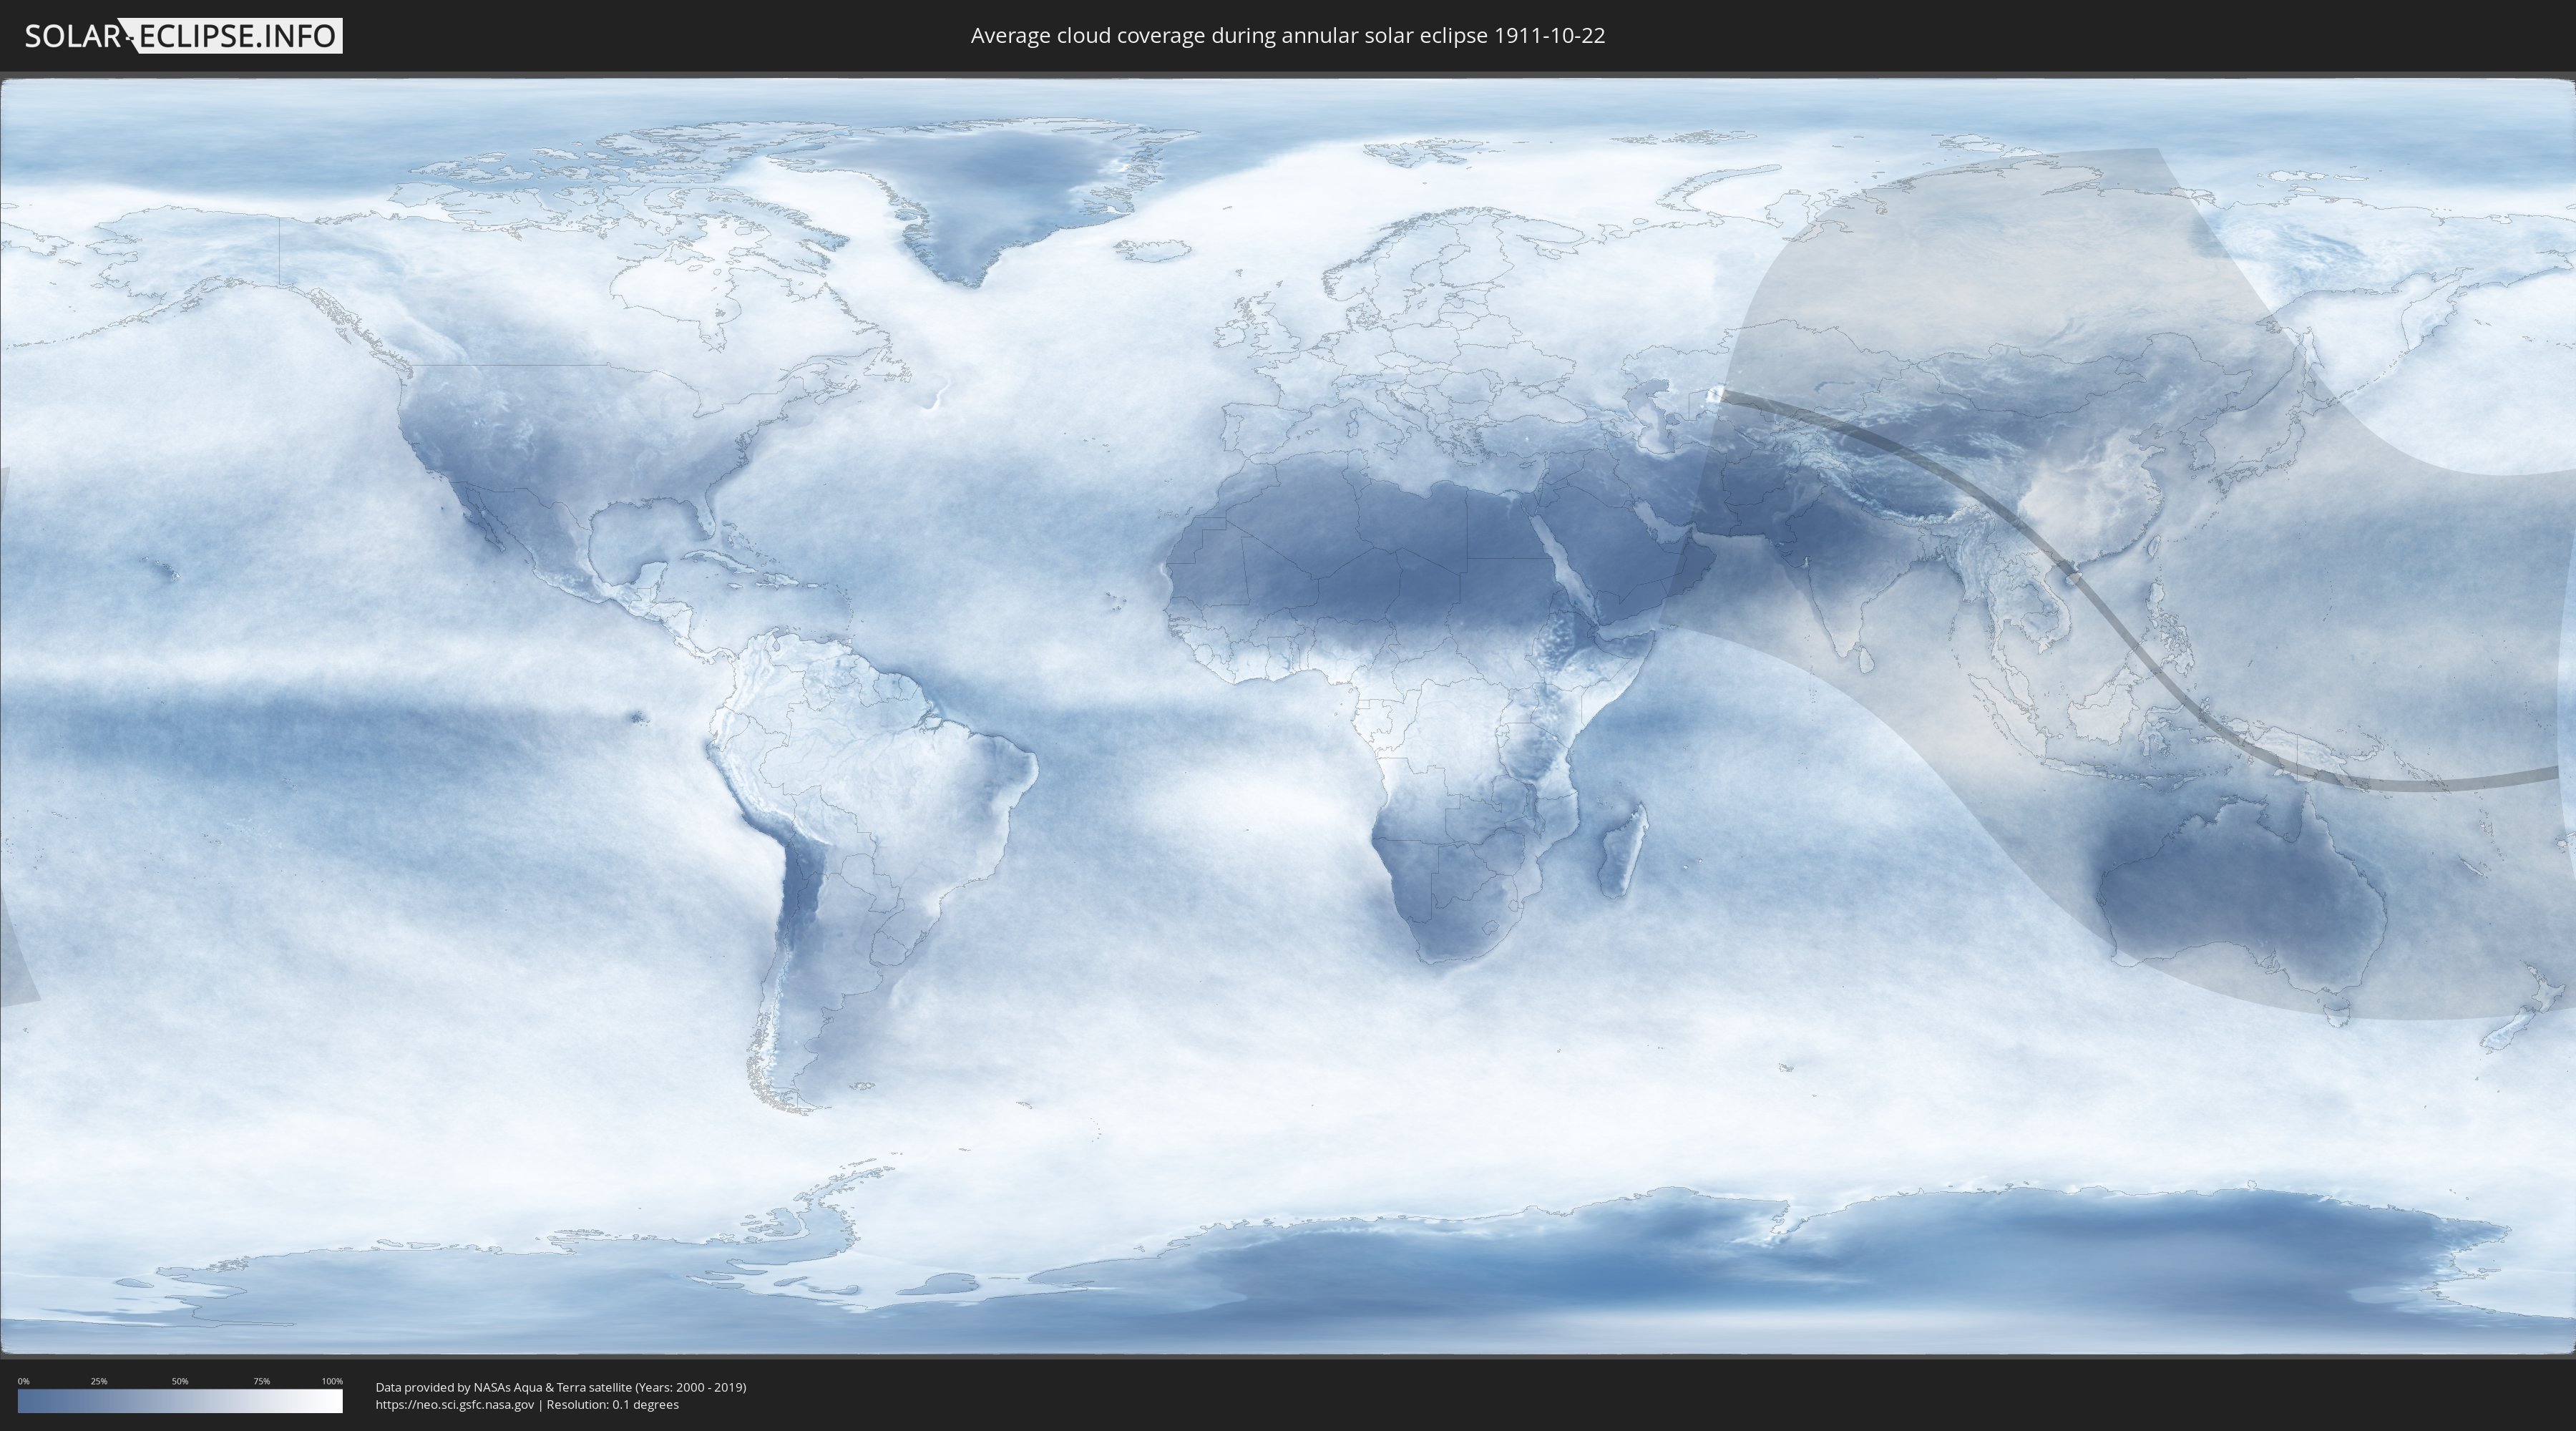2576x1431 pixels.
Task: Click the 50% legend label
Action: [180, 1381]
